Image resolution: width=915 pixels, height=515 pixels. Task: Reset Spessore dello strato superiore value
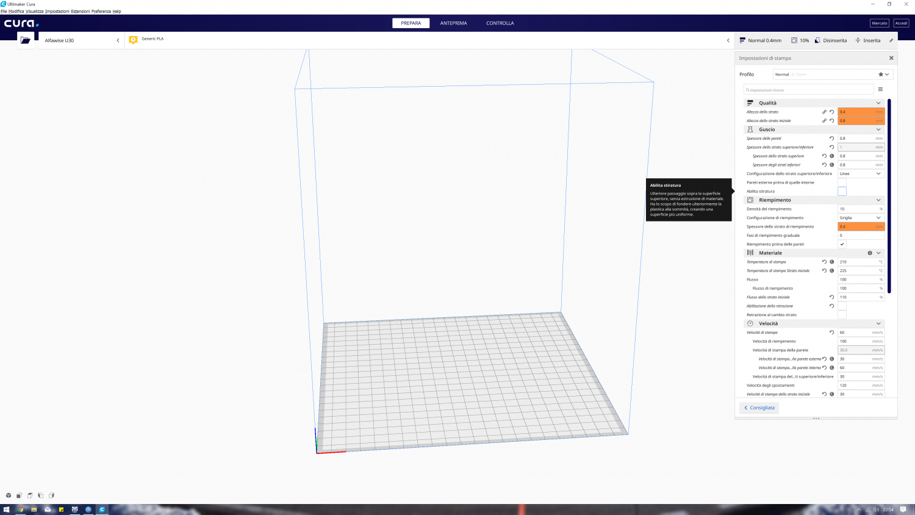[824, 156]
